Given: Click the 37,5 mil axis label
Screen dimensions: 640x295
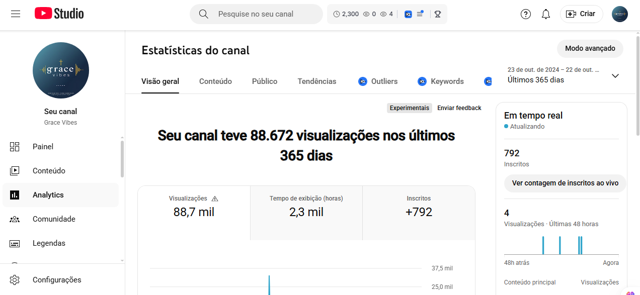Looking at the screenshot, I should click(x=442, y=268).
